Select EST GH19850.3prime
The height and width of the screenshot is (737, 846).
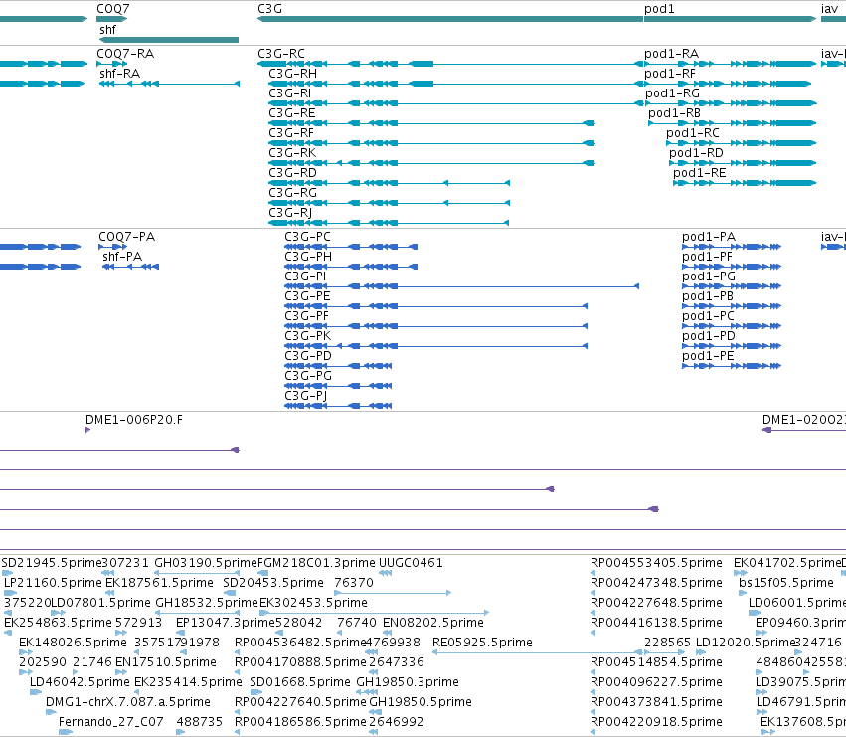[x=408, y=682]
